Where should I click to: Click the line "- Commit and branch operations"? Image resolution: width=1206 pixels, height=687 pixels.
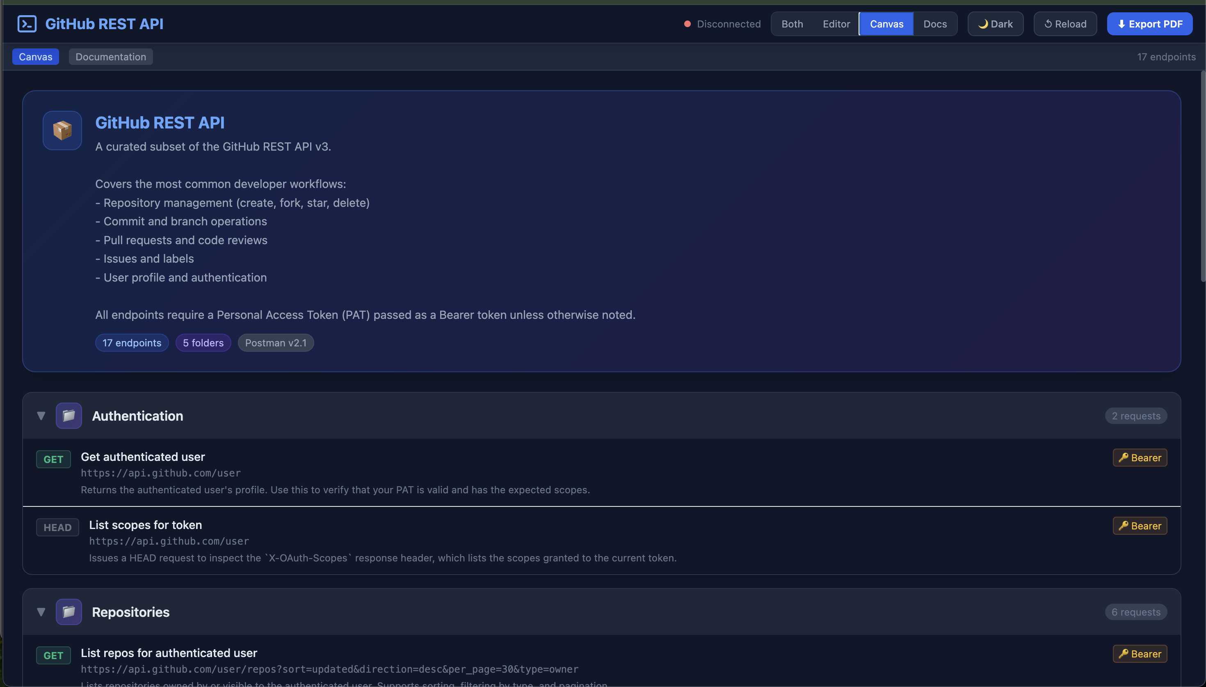[181, 221]
